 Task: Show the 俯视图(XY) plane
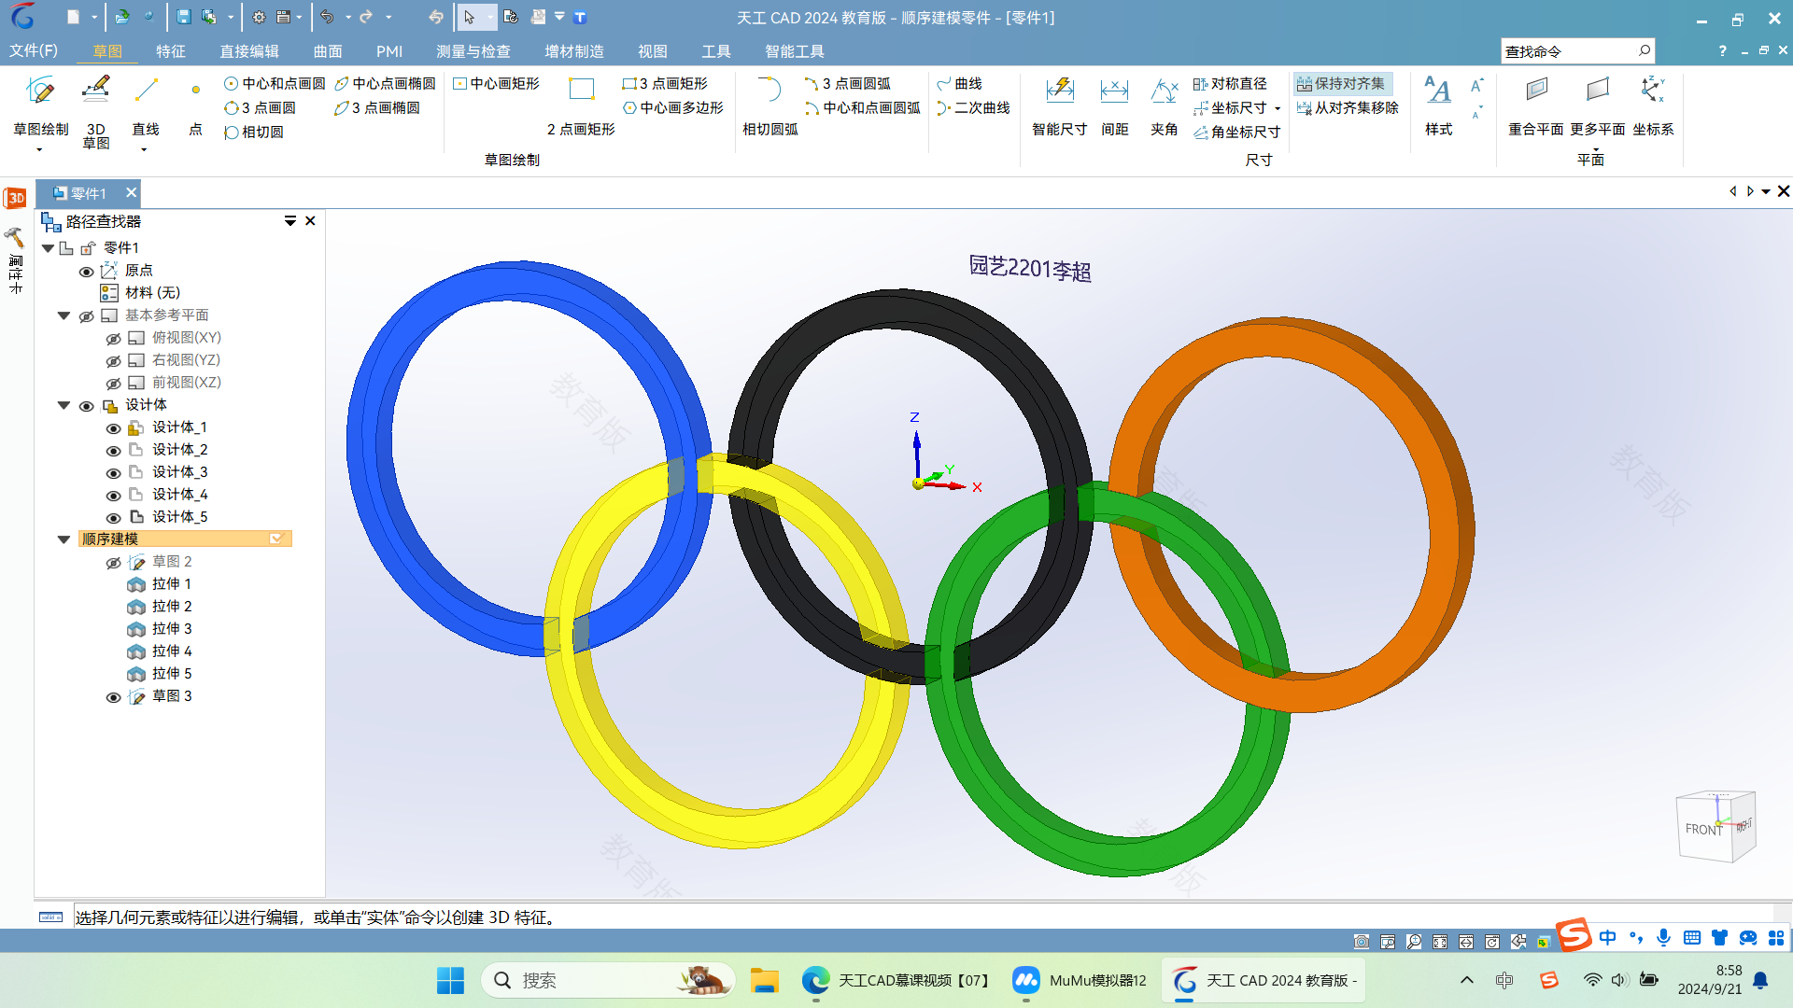tap(113, 339)
